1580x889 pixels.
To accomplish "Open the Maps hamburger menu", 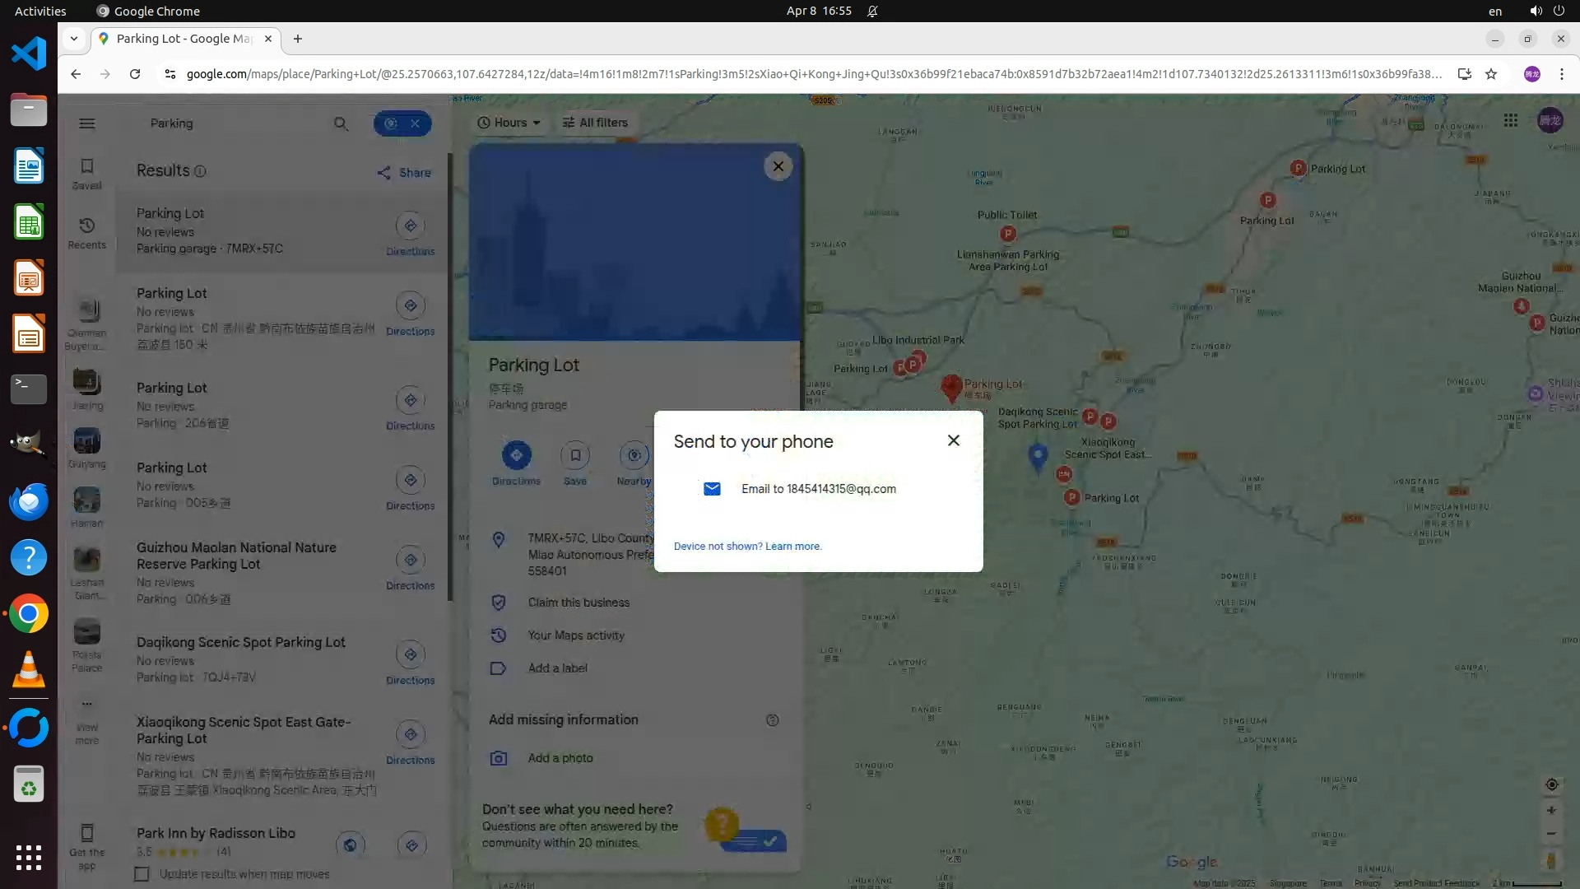I will click(87, 123).
